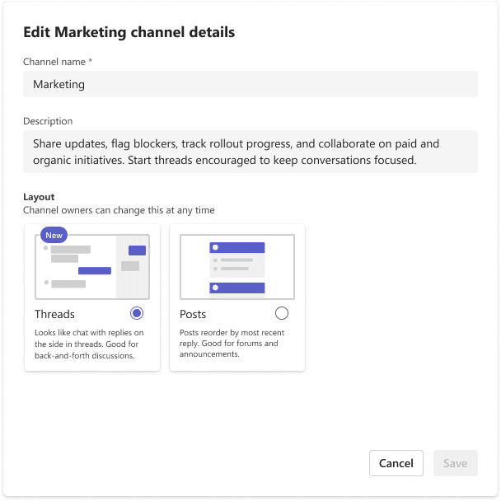This screenshot has width=501, height=501.
Task: Click the Posts layout preview illustration
Action: point(237,267)
